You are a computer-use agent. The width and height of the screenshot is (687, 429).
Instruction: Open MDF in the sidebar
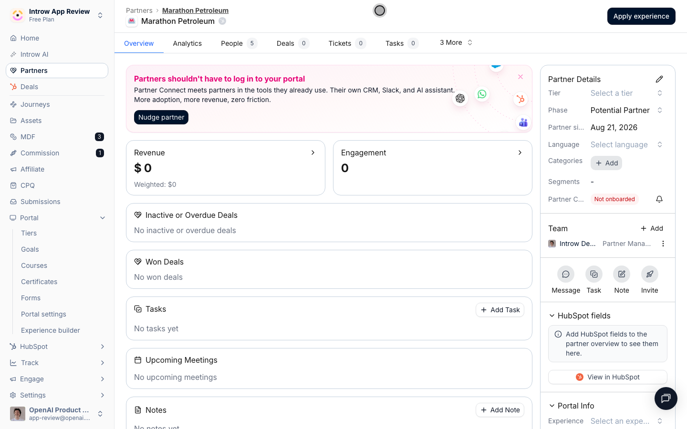coord(57,137)
